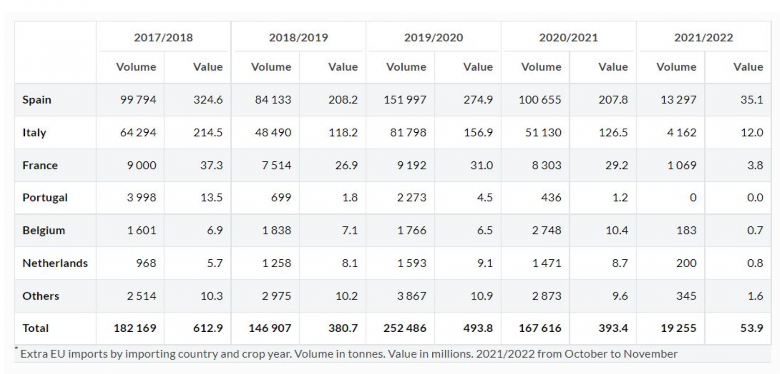Select the 2019/2020 crop year header
780x374 pixels.
(433, 38)
